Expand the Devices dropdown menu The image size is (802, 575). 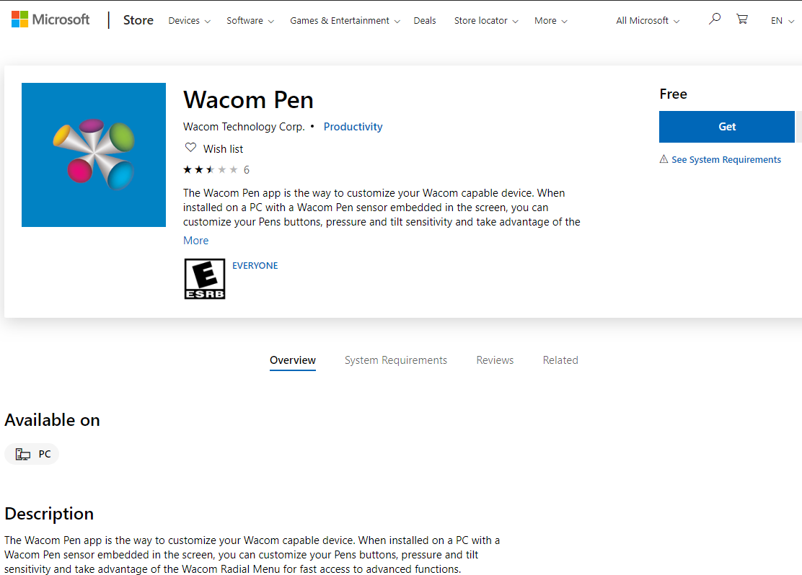click(189, 20)
